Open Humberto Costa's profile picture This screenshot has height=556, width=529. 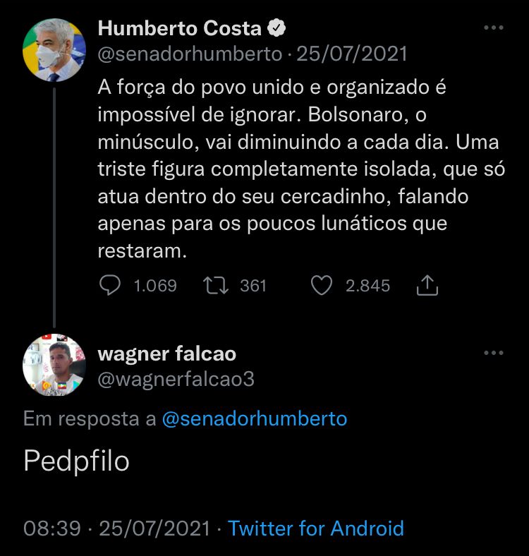[x=54, y=51]
